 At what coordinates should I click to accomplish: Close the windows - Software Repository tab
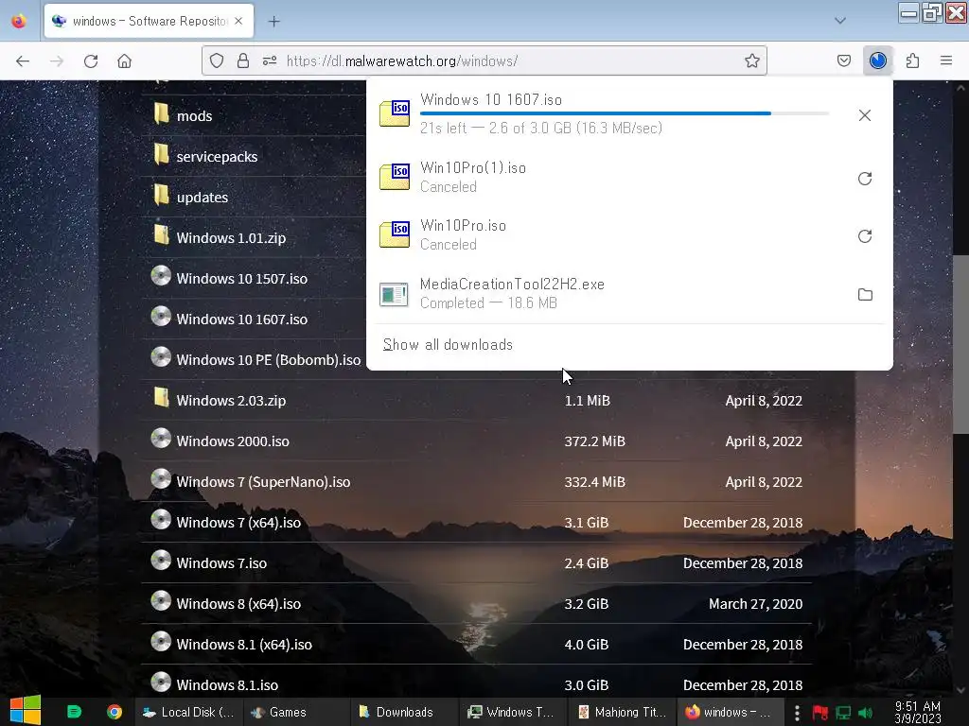pyautogui.click(x=238, y=21)
